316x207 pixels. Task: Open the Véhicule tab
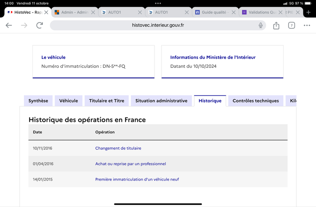pos(68,101)
